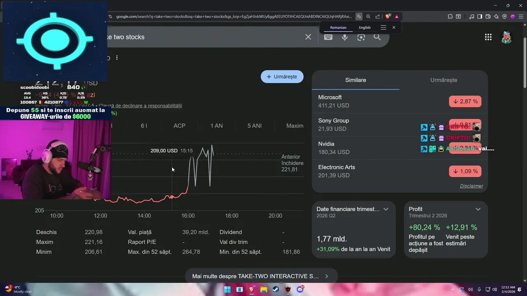Clear the search box with the X icon
Screen dimensions: 527x296
click(308, 37)
